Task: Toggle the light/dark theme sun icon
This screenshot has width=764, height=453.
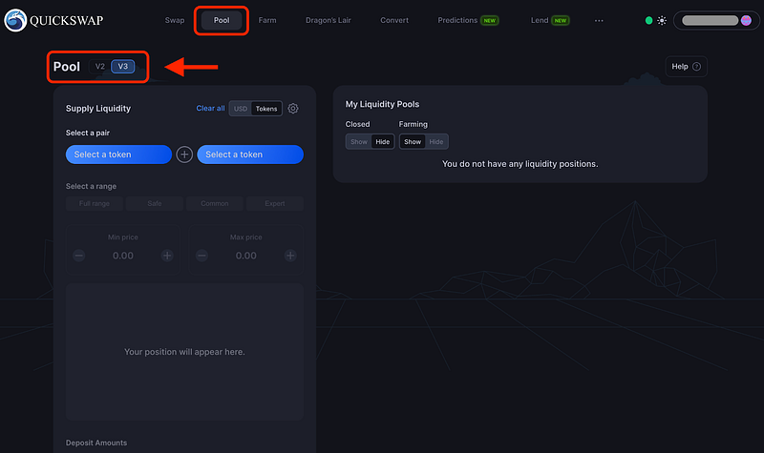Action: click(x=662, y=20)
